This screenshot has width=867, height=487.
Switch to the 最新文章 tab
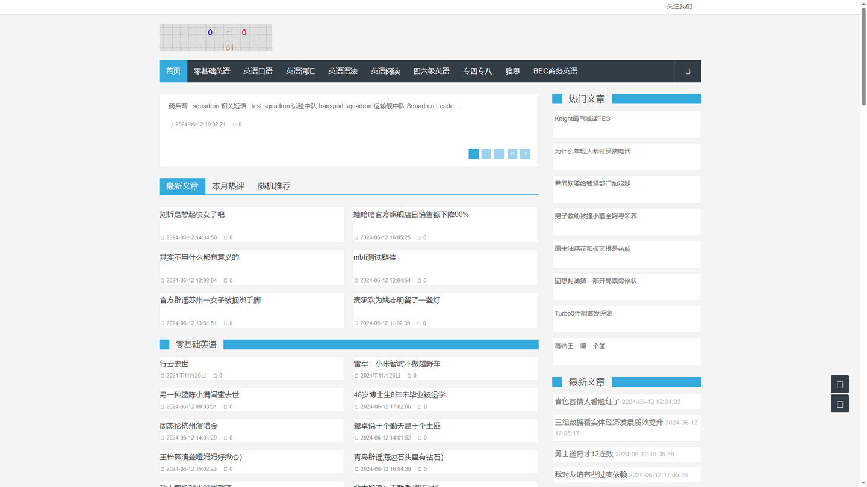point(182,186)
